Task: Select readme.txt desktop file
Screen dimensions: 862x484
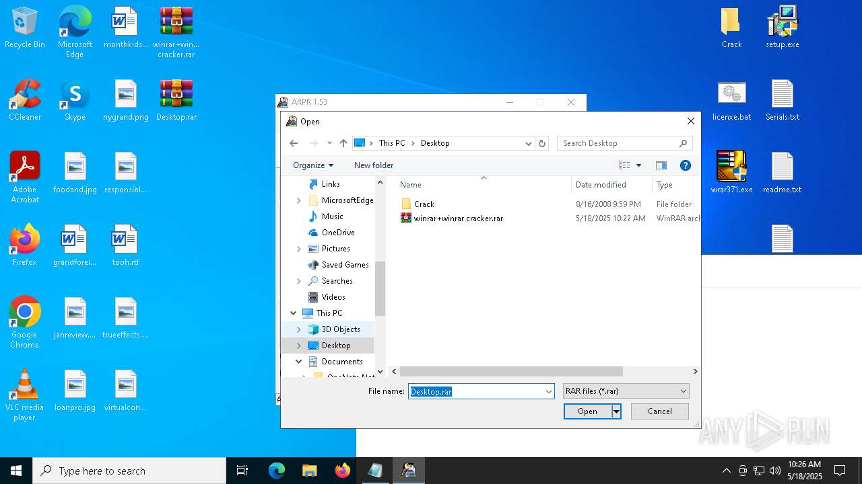Action: coord(783,173)
